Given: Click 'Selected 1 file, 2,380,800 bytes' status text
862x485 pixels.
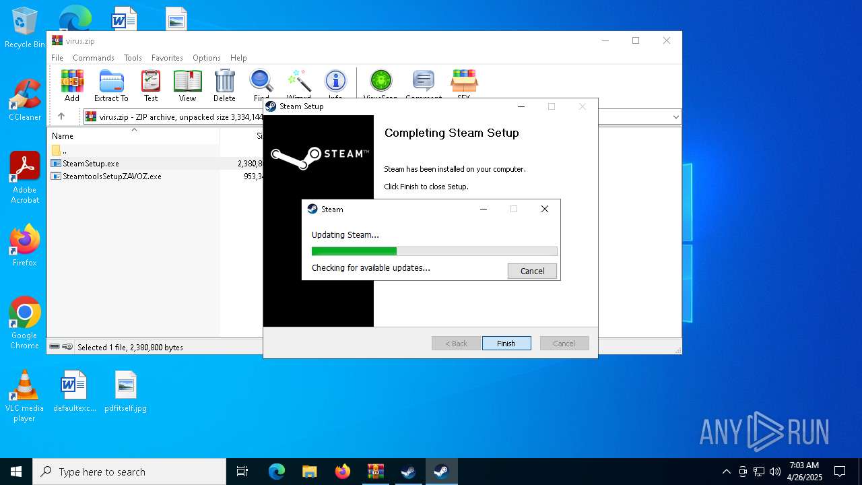Looking at the screenshot, I should (x=130, y=348).
